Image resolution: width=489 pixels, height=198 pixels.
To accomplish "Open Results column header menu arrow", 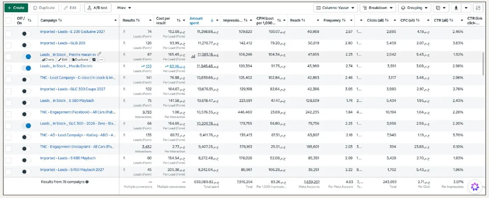I will click(150, 20).
